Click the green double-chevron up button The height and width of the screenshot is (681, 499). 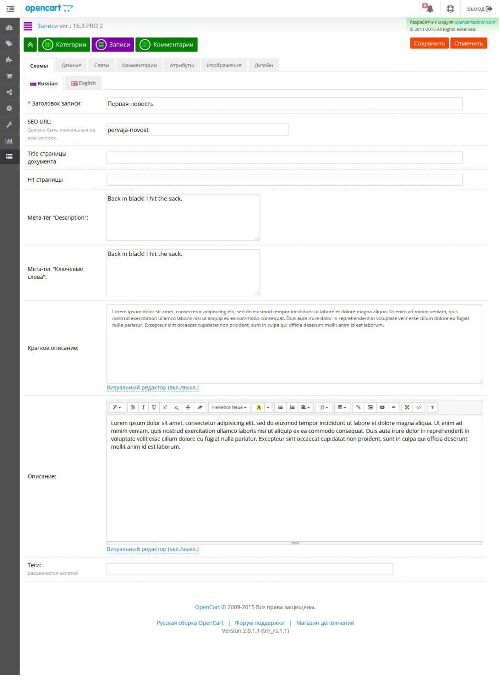(x=30, y=45)
